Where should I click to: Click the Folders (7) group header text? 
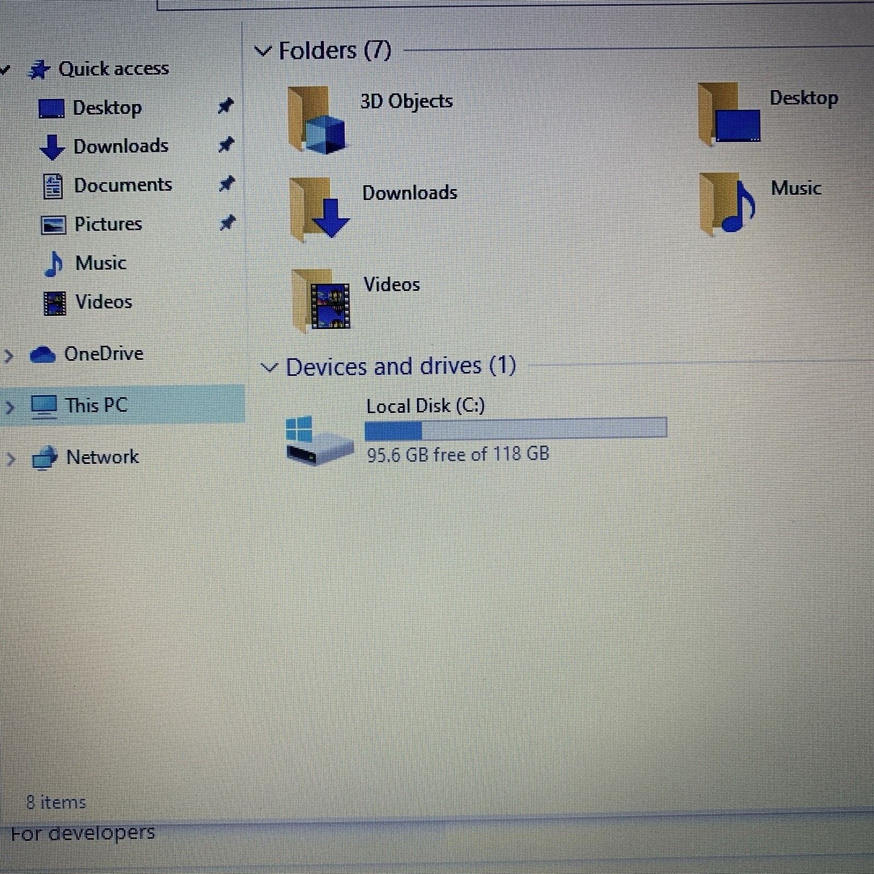click(335, 51)
